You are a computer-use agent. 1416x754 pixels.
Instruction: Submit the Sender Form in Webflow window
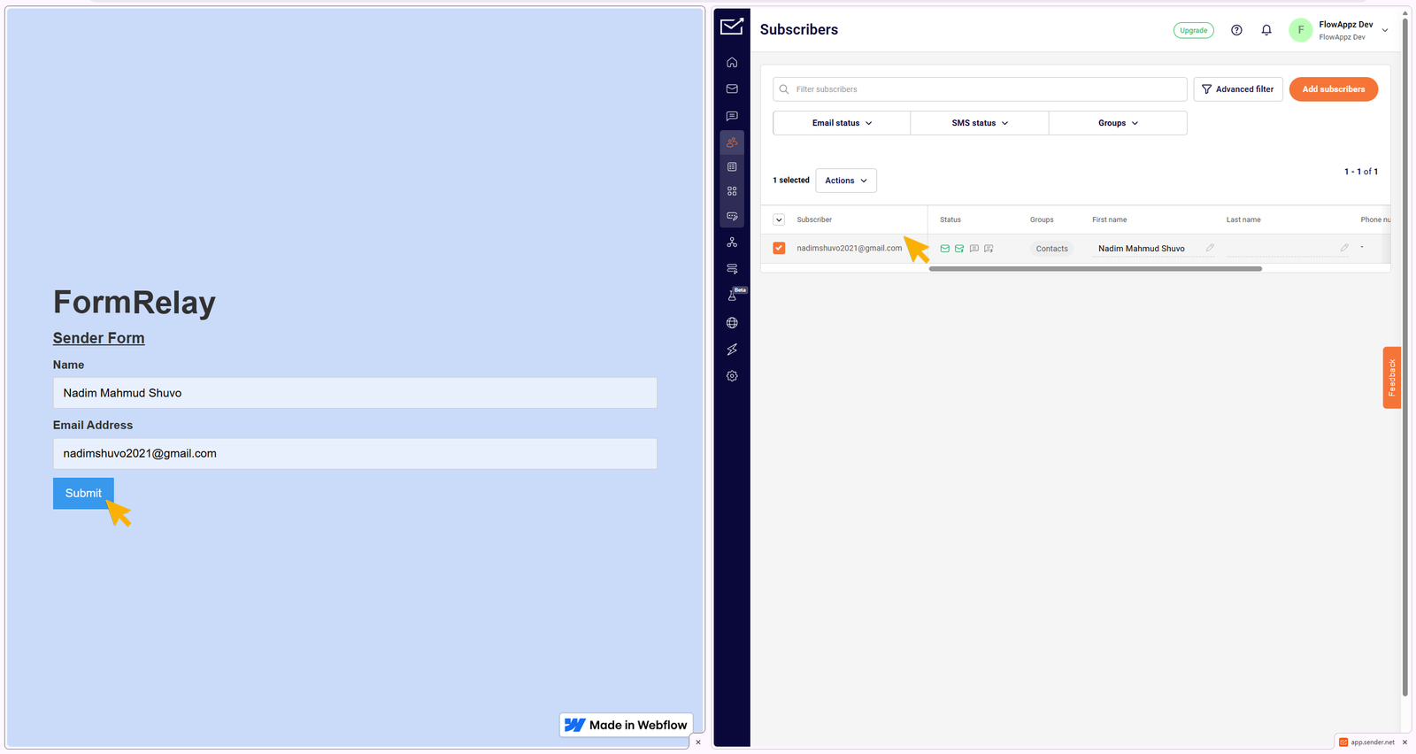click(83, 493)
